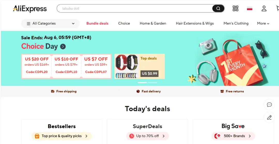The height and width of the screenshot is (144, 279).
Task: Select the Bundle deals tab
Action: (x=97, y=24)
